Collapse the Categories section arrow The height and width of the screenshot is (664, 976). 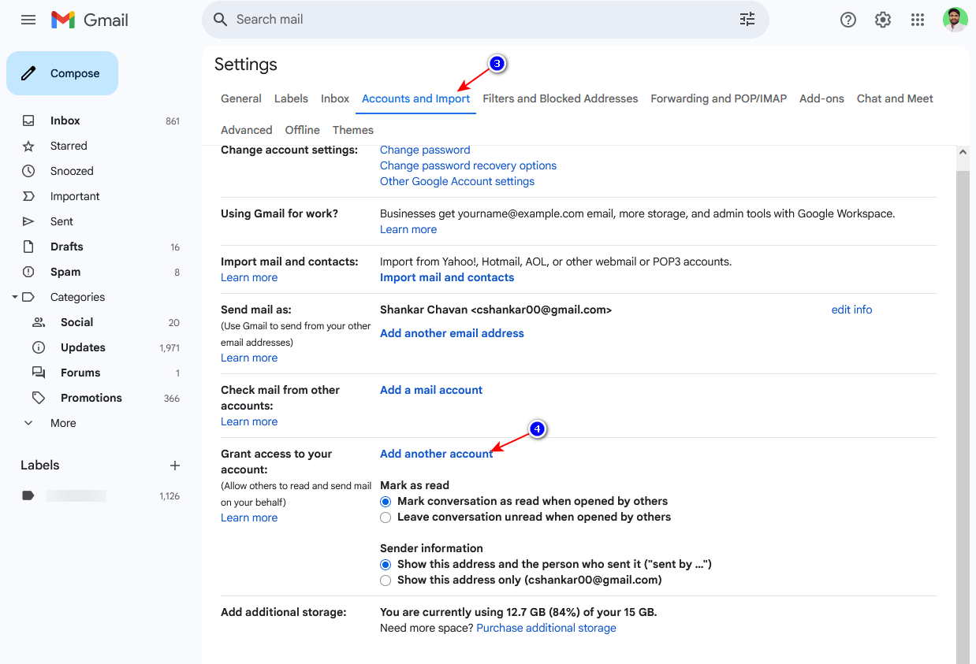pyautogui.click(x=14, y=297)
